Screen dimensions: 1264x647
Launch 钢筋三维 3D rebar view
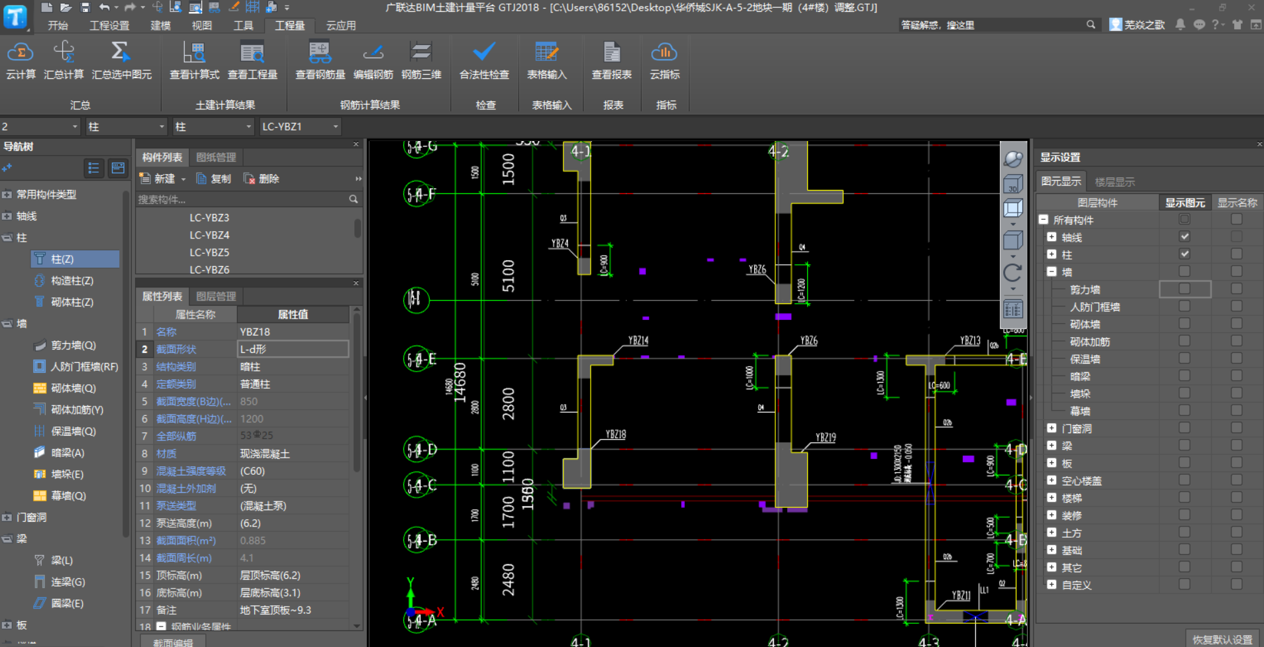[x=421, y=60]
